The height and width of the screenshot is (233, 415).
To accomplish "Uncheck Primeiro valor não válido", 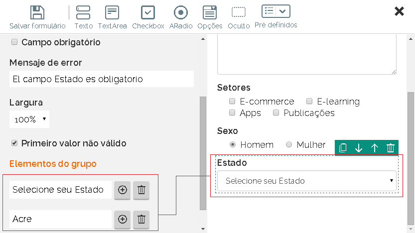I will tap(14, 143).
